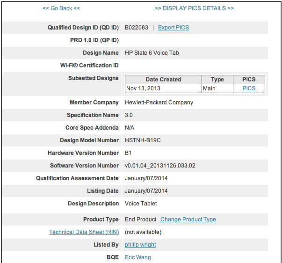Select Listing Date value 'January/07/2014'
Screen dimensions: 282x263
click(146, 191)
